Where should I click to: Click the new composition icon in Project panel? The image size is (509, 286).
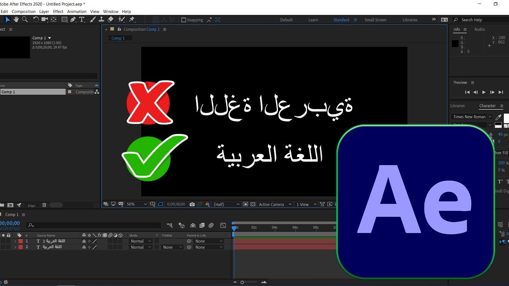[10, 205]
